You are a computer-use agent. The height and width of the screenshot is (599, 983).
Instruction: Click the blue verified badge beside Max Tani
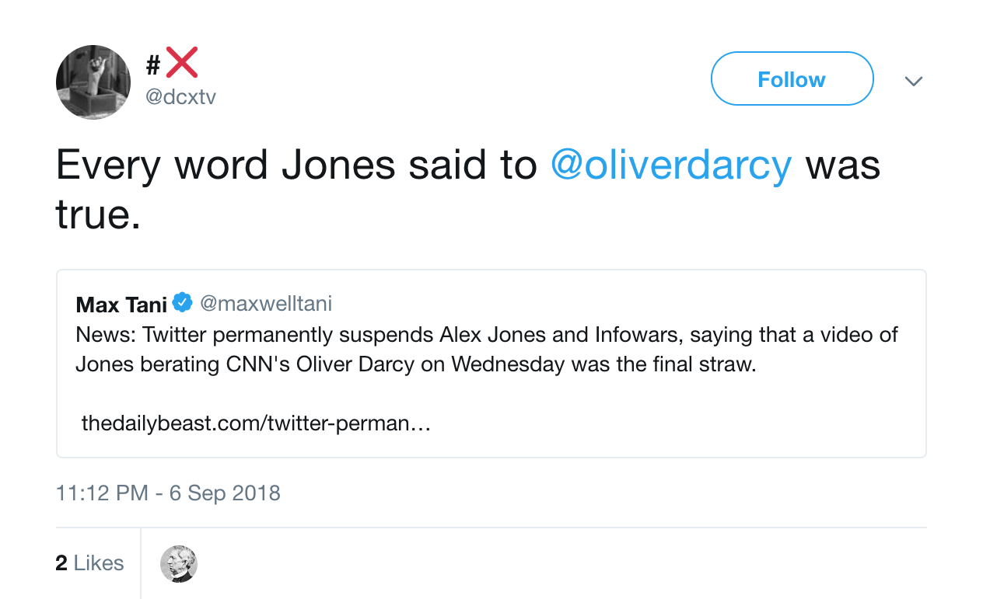(x=182, y=302)
